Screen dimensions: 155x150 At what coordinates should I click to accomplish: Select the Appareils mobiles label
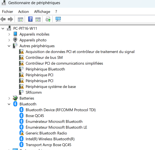34,34
